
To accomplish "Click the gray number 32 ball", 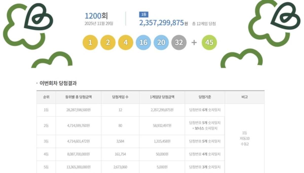I will tap(179, 42).
